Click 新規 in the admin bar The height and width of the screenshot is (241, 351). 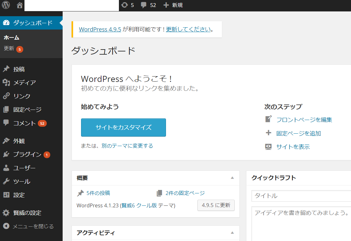177,5
